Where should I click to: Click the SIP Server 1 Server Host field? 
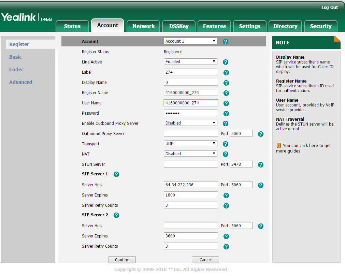[191, 185]
